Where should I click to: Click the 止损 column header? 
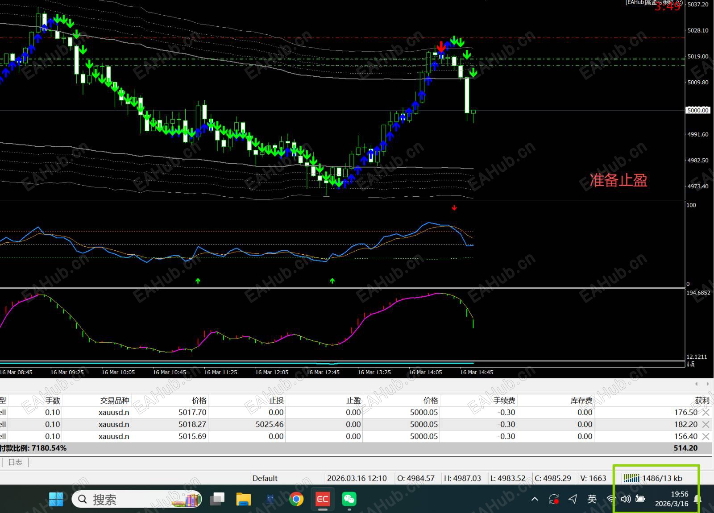(x=276, y=401)
